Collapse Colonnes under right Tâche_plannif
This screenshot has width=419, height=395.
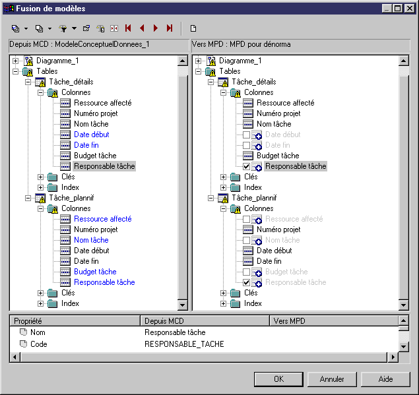pos(224,208)
